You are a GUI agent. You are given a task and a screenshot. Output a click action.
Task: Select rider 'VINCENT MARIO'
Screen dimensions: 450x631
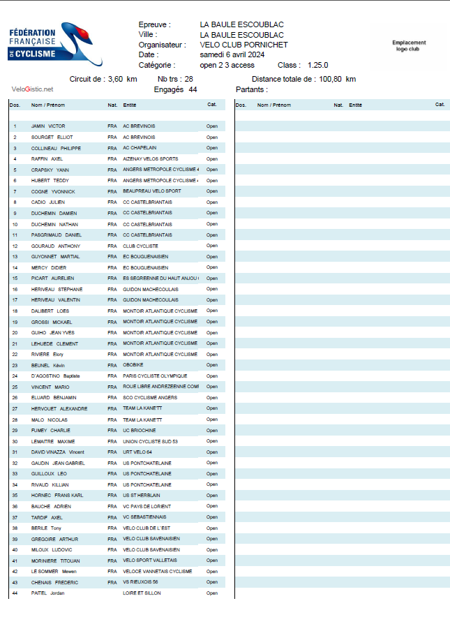coord(50,387)
